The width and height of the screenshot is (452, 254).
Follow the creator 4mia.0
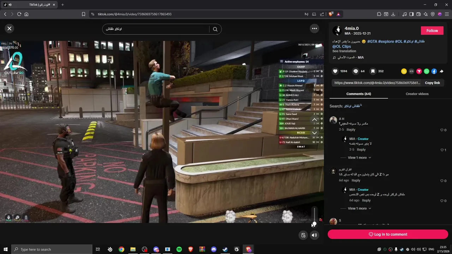click(x=432, y=31)
